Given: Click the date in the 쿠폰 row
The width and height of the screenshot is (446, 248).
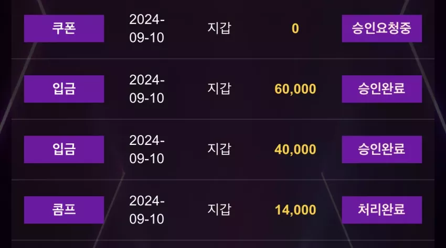Looking at the screenshot, I should [147, 28].
